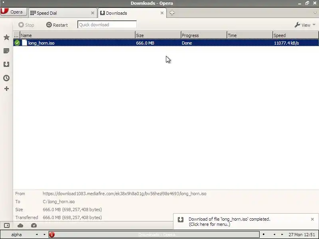Screen dimensions: 319x239
Task: Open a new tab with the plus icon
Action: click(x=172, y=13)
